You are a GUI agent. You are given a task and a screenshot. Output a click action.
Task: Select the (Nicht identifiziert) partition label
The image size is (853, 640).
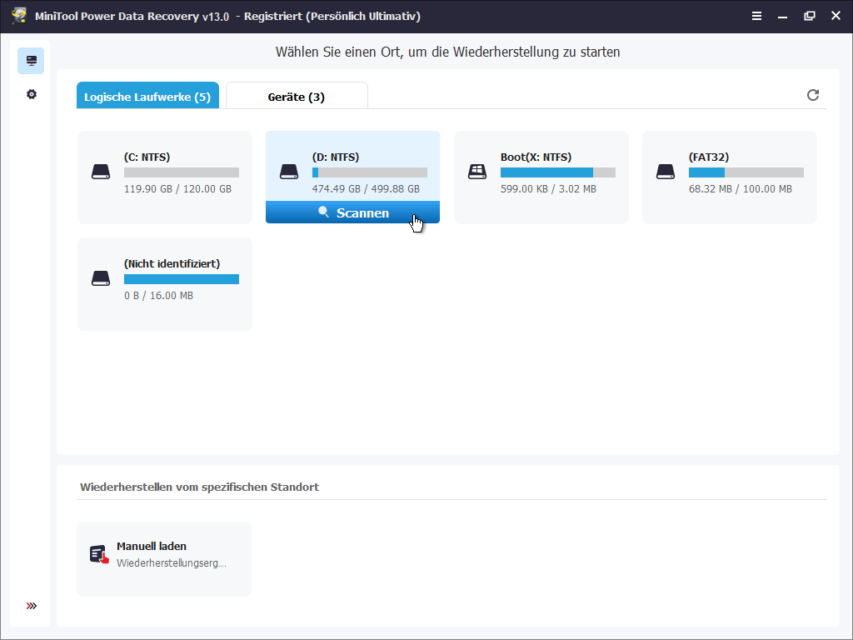tap(172, 263)
